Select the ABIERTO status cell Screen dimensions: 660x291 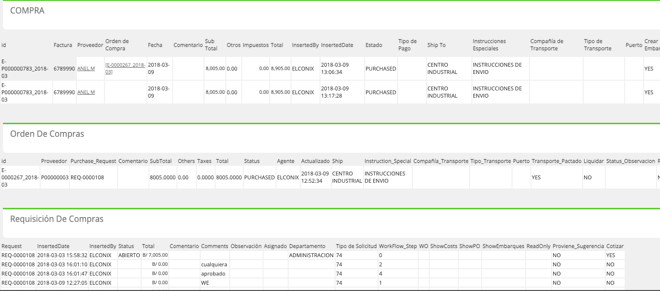tap(129, 255)
